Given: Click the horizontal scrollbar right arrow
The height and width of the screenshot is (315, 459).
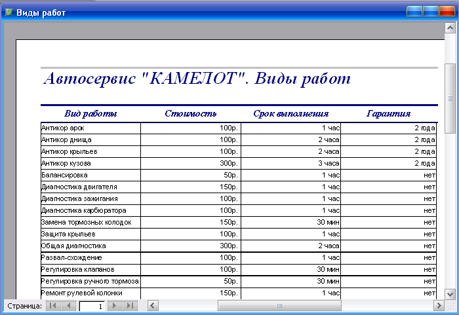Looking at the screenshot, I should pyautogui.click(x=439, y=306).
